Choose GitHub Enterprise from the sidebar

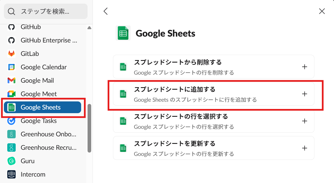coord(49,40)
